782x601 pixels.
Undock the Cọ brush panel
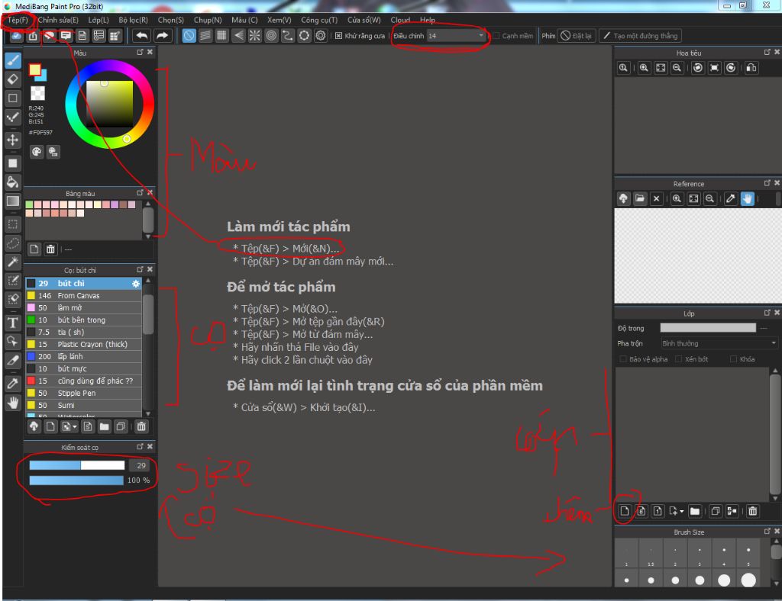[141, 269]
